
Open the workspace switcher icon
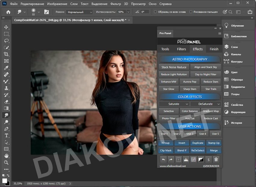(x=238, y=12)
